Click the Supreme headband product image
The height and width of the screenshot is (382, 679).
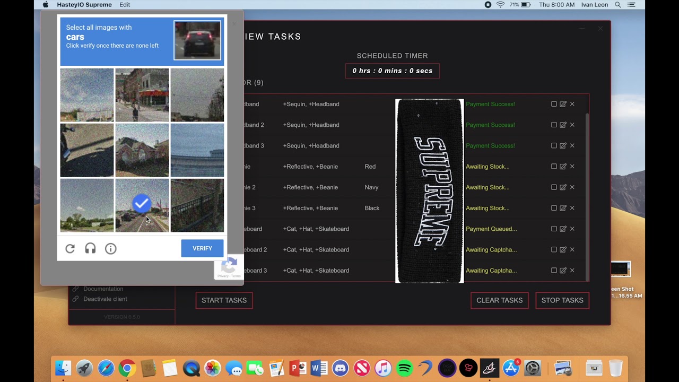430,191
